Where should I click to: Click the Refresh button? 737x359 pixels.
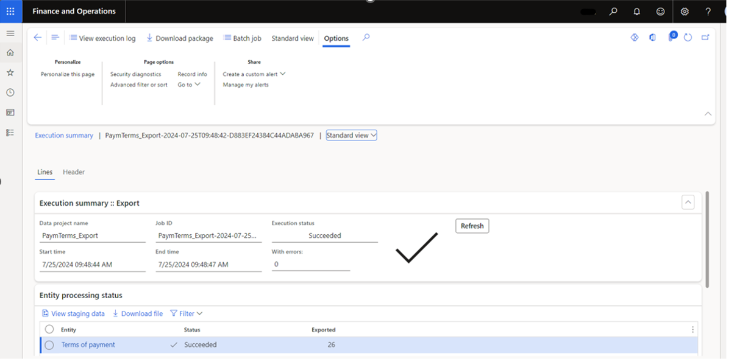[x=472, y=226]
